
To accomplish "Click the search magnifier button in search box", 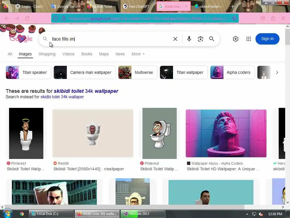I will pos(212,39).
